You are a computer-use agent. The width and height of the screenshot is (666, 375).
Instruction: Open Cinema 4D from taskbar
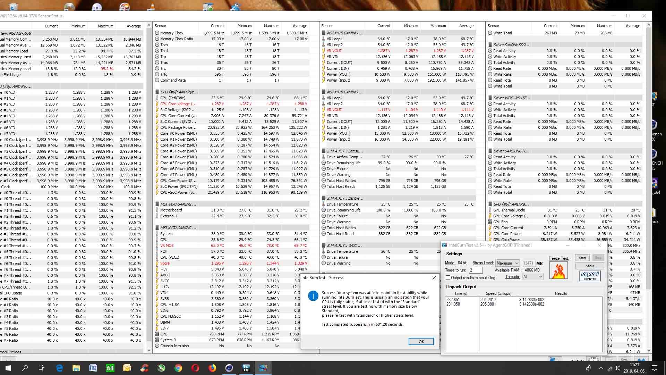(x=229, y=368)
